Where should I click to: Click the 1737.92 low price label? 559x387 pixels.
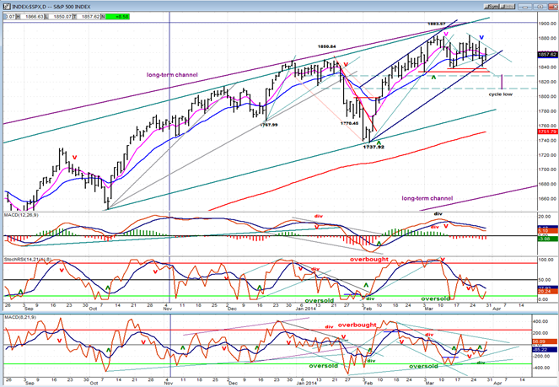[x=374, y=147]
